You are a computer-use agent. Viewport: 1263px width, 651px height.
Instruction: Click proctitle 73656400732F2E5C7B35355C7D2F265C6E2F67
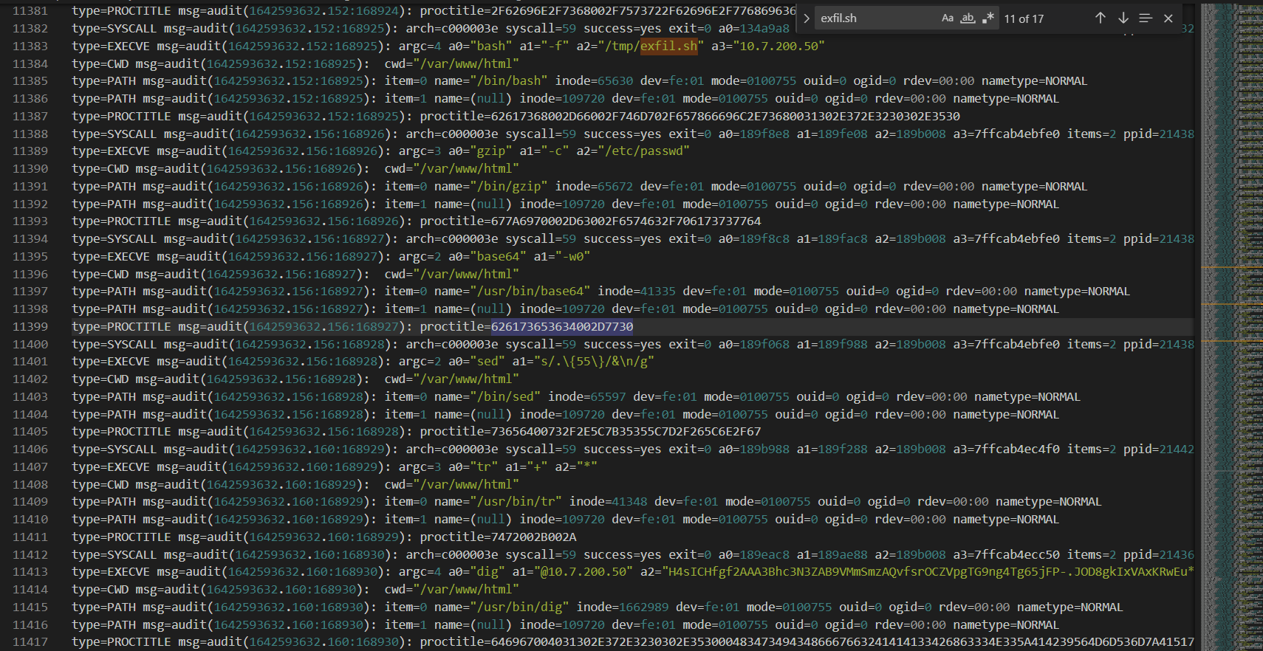pos(626,432)
